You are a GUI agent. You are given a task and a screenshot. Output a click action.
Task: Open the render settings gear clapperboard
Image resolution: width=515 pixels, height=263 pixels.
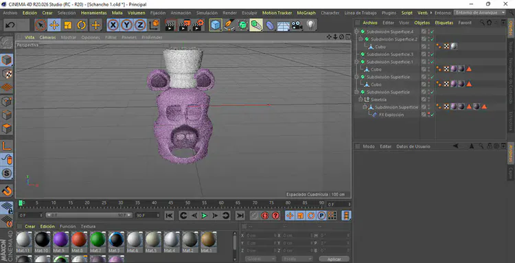pos(198,25)
